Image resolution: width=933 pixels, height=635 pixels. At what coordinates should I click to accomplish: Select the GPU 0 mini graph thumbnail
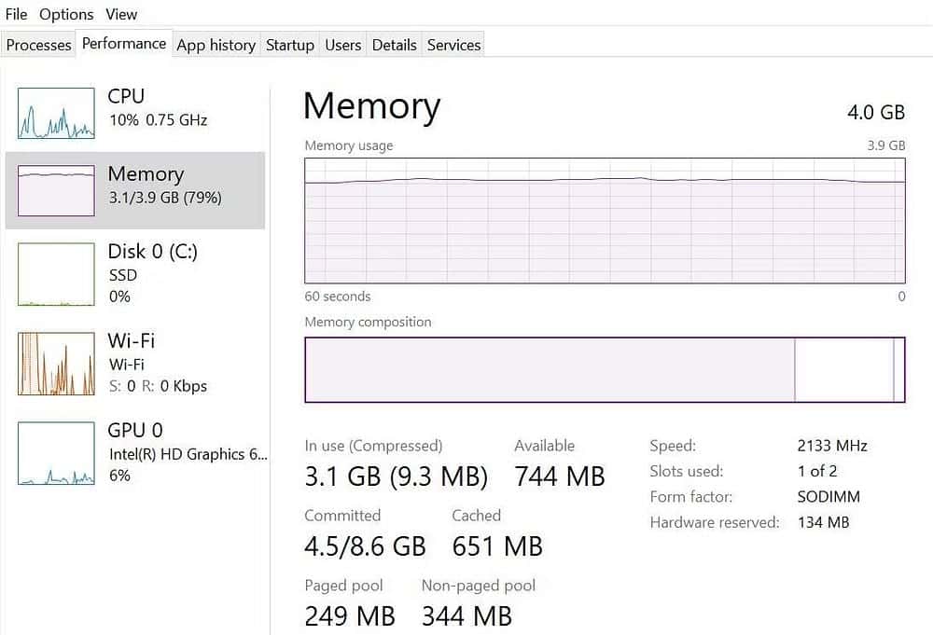click(56, 452)
